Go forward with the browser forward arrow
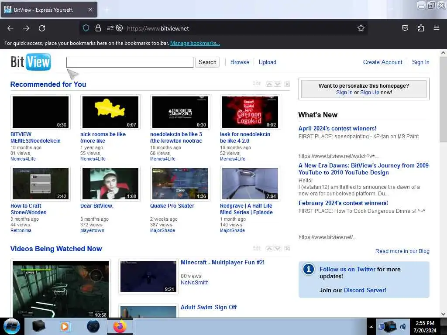Image resolution: width=447 pixels, height=335 pixels. point(26,28)
